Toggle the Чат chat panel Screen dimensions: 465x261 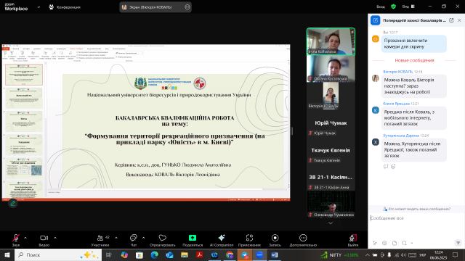[x=134, y=240]
